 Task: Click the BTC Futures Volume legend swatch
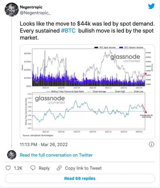(121, 47)
